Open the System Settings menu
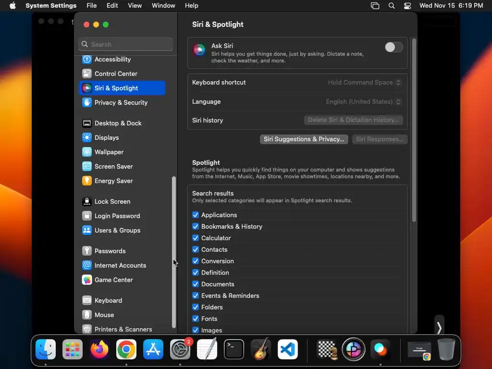 [x=51, y=6]
